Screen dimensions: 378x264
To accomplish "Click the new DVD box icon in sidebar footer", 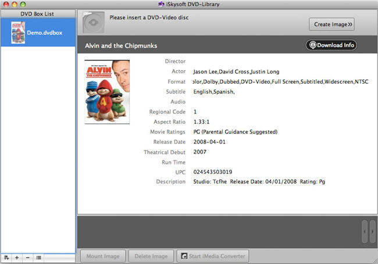I will (x=6, y=258).
